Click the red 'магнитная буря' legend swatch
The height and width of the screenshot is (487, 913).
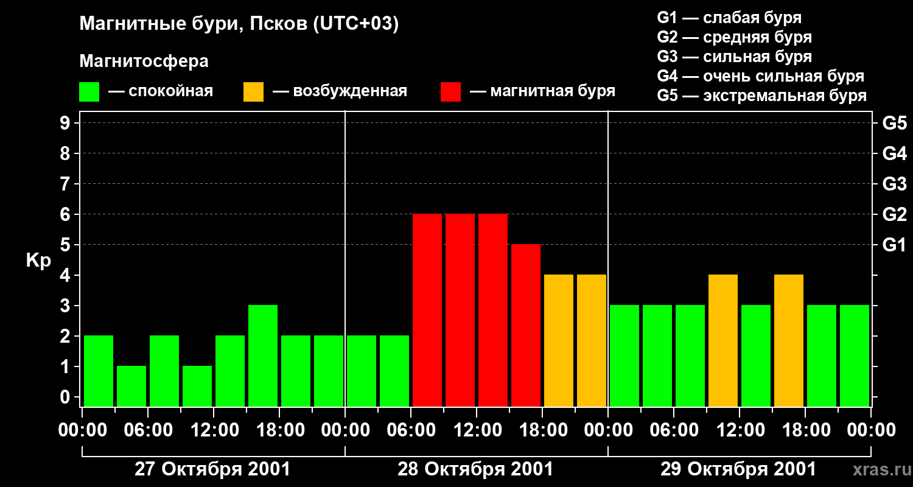point(450,92)
